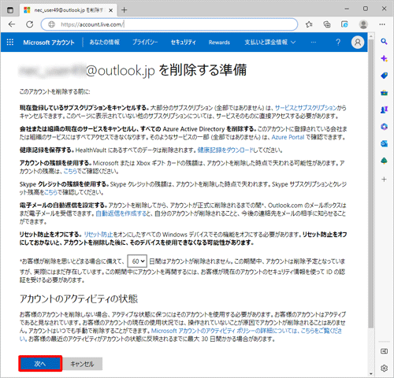The width and height of the screenshot is (394, 378).
Task: Reload the page with the refresh icon
Action: (30, 24)
